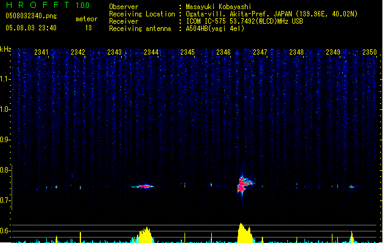Click the elongated meteor echo near 2344
Screen dimensions: 383x243
click(x=144, y=187)
